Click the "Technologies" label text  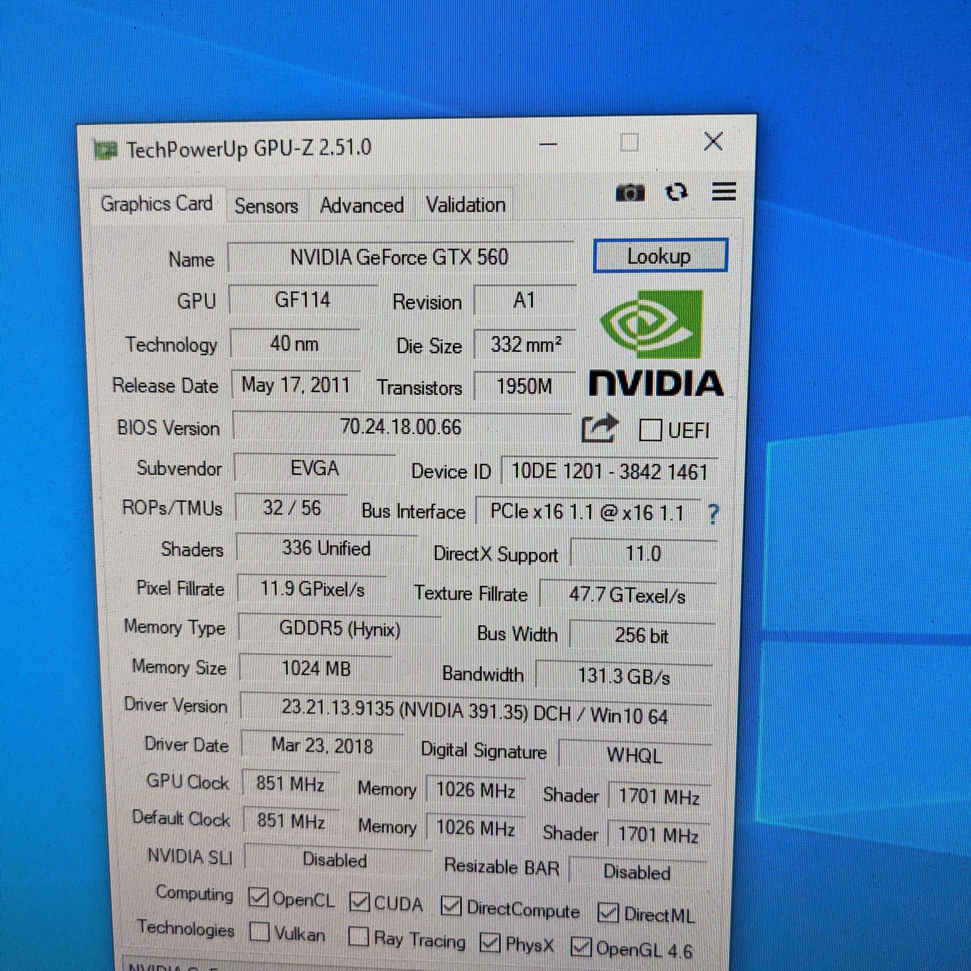point(186,928)
